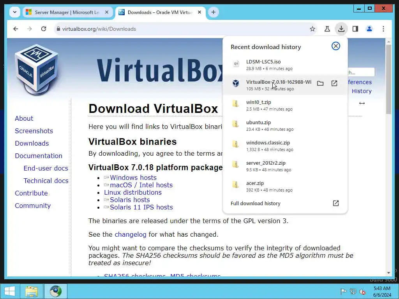This screenshot has width=399, height=299.
Task: Click the ubuntu.zip archive icon
Action: tap(236, 124)
